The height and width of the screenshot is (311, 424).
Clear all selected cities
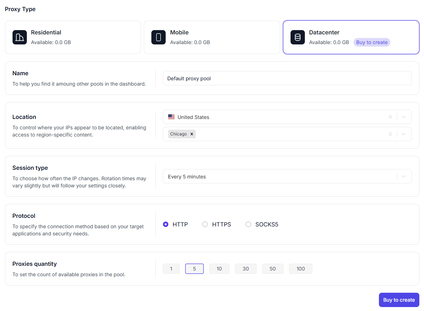390,134
